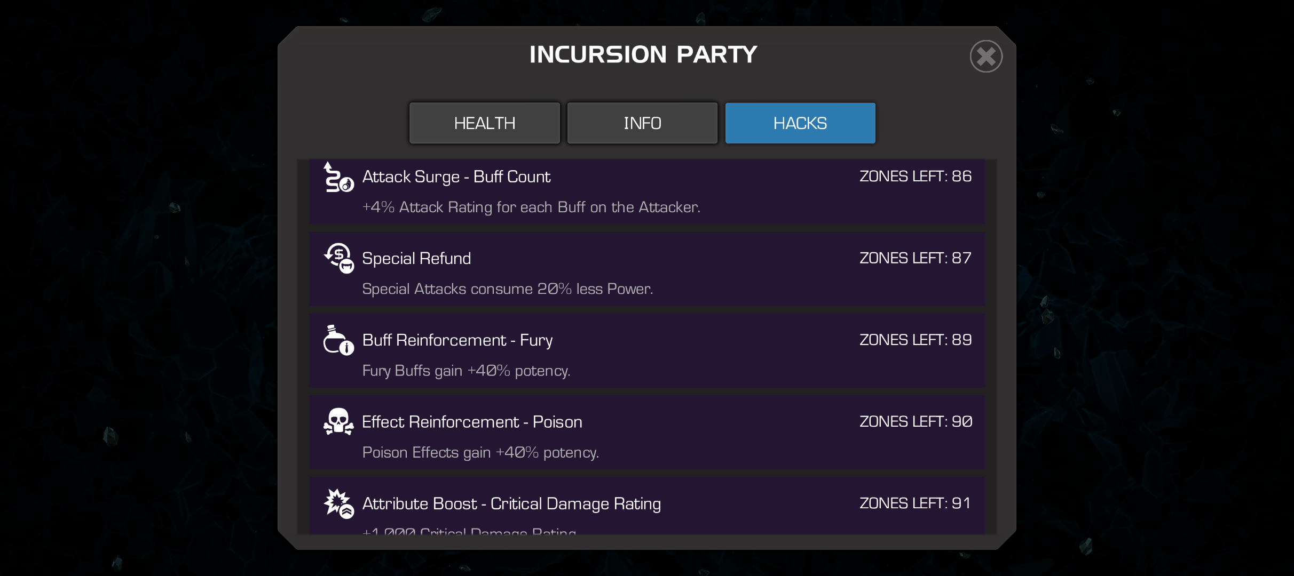
Task: Click the Critical Damage Rating burst icon
Action: [338, 503]
